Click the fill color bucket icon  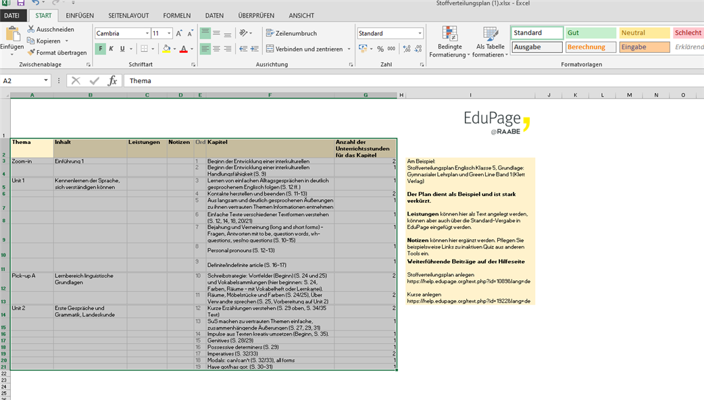point(167,49)
